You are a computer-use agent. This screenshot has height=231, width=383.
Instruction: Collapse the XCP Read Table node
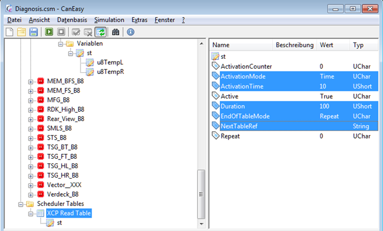30,214
